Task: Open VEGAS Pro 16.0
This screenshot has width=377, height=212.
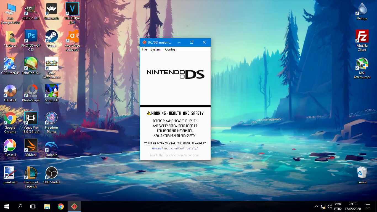Action: click(72, 9)
